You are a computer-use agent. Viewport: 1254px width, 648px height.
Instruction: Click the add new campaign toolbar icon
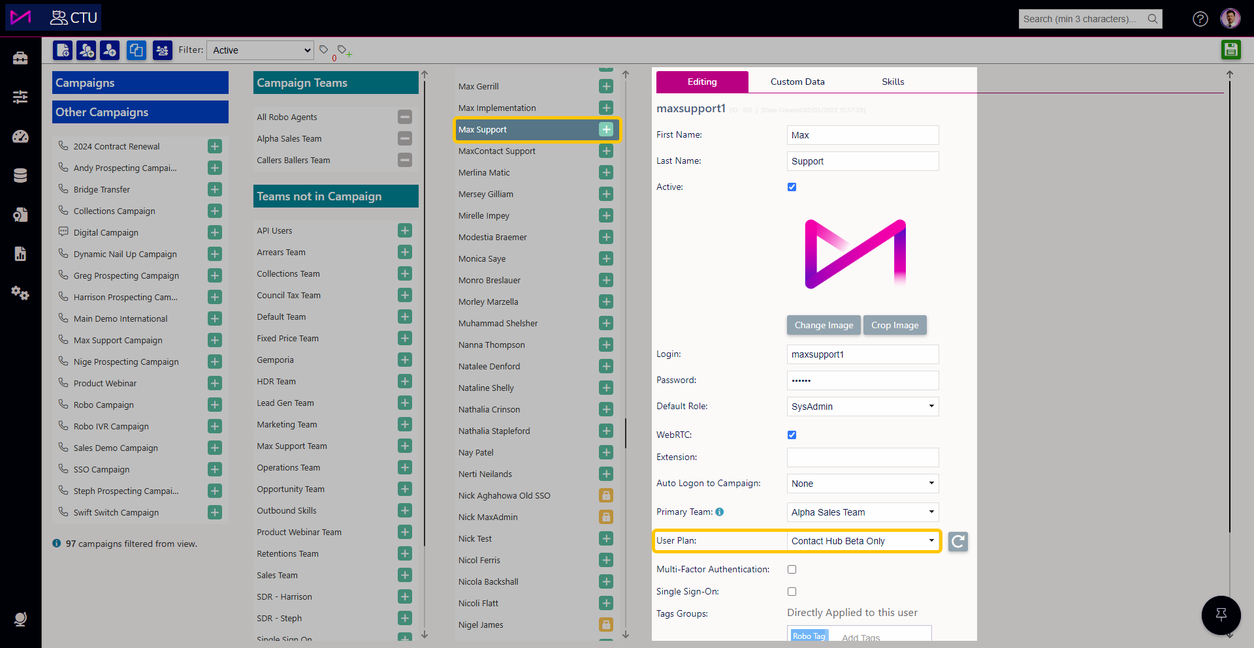point(63,50)
